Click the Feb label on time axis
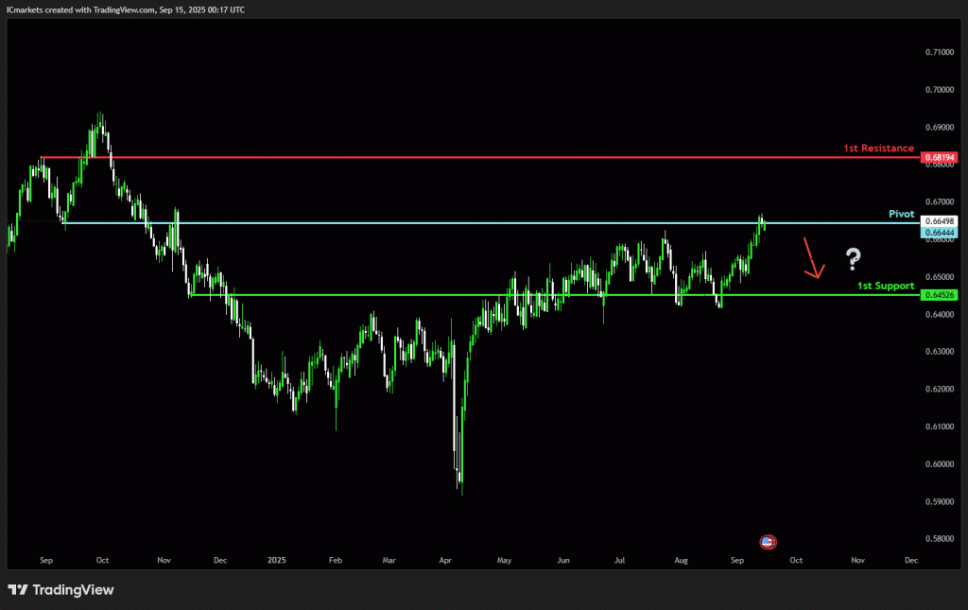Screen dimensions: 968x610 [x=336, y=560]
